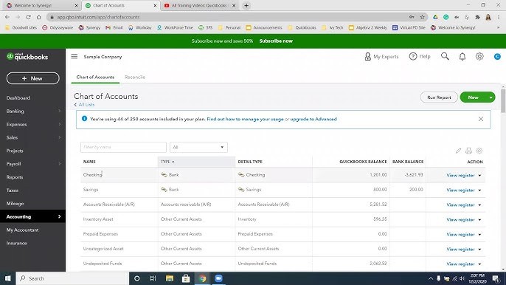Open View register for Undeposited Funds
Viewport: 506px width, 285px height.
[460, 264]
